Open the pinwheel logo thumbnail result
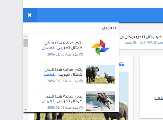The image size is (163, 120). pos(100,48)
